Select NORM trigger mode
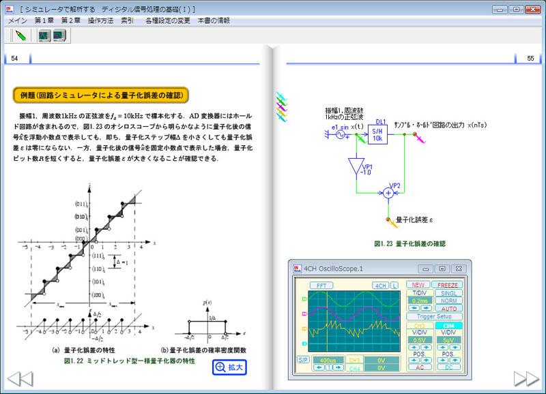The image size is (546, 394). tap(449, 301)
